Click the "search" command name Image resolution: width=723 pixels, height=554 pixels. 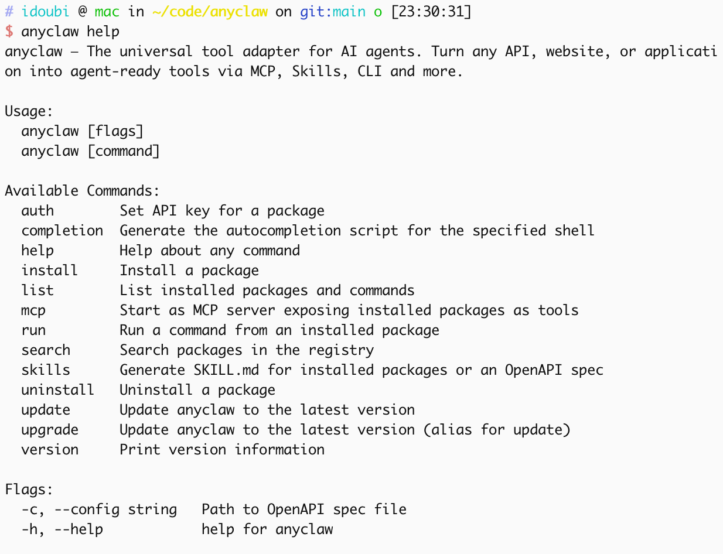pyautogui.click(x=46, y=350)
